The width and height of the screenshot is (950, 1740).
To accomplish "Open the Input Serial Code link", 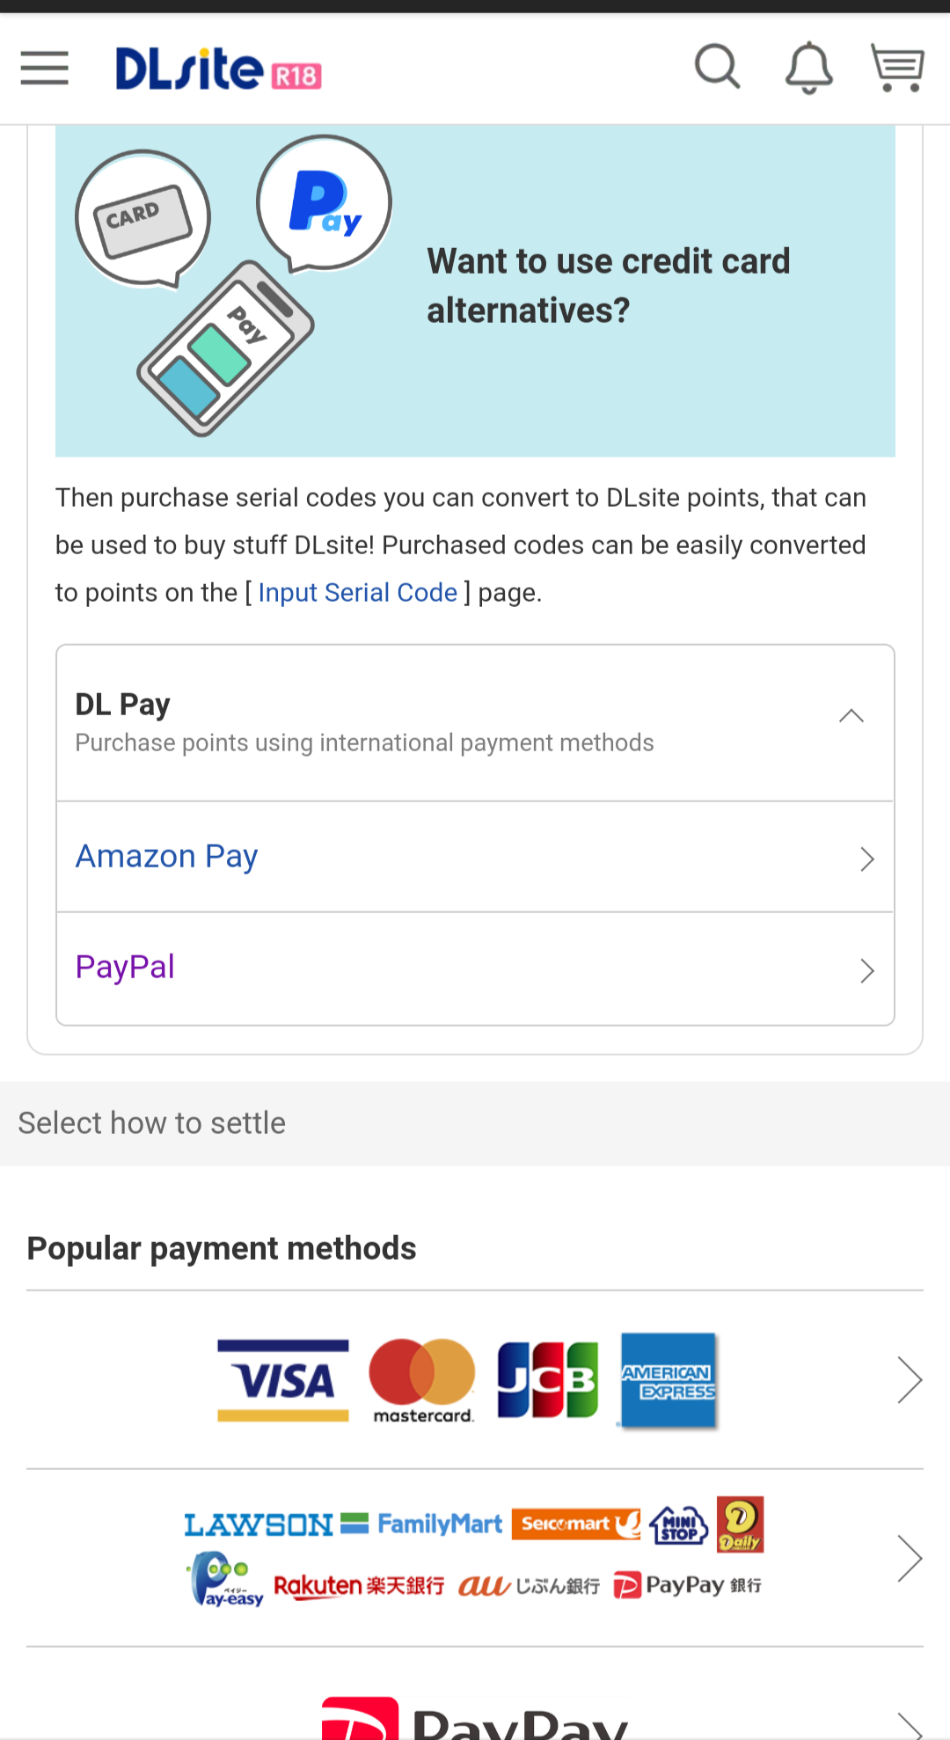I will (x=357, y=593).
